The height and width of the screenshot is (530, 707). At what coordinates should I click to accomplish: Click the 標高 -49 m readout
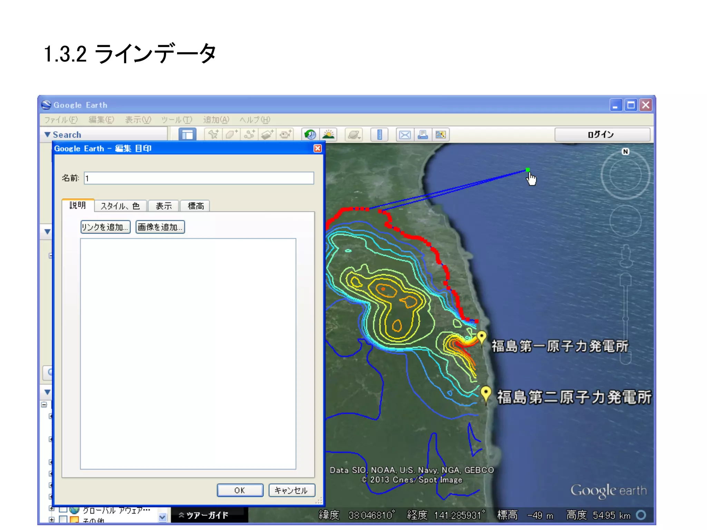point(525,515)
